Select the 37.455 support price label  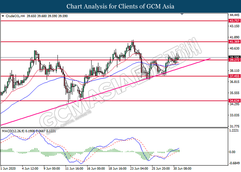coord(234,76)
